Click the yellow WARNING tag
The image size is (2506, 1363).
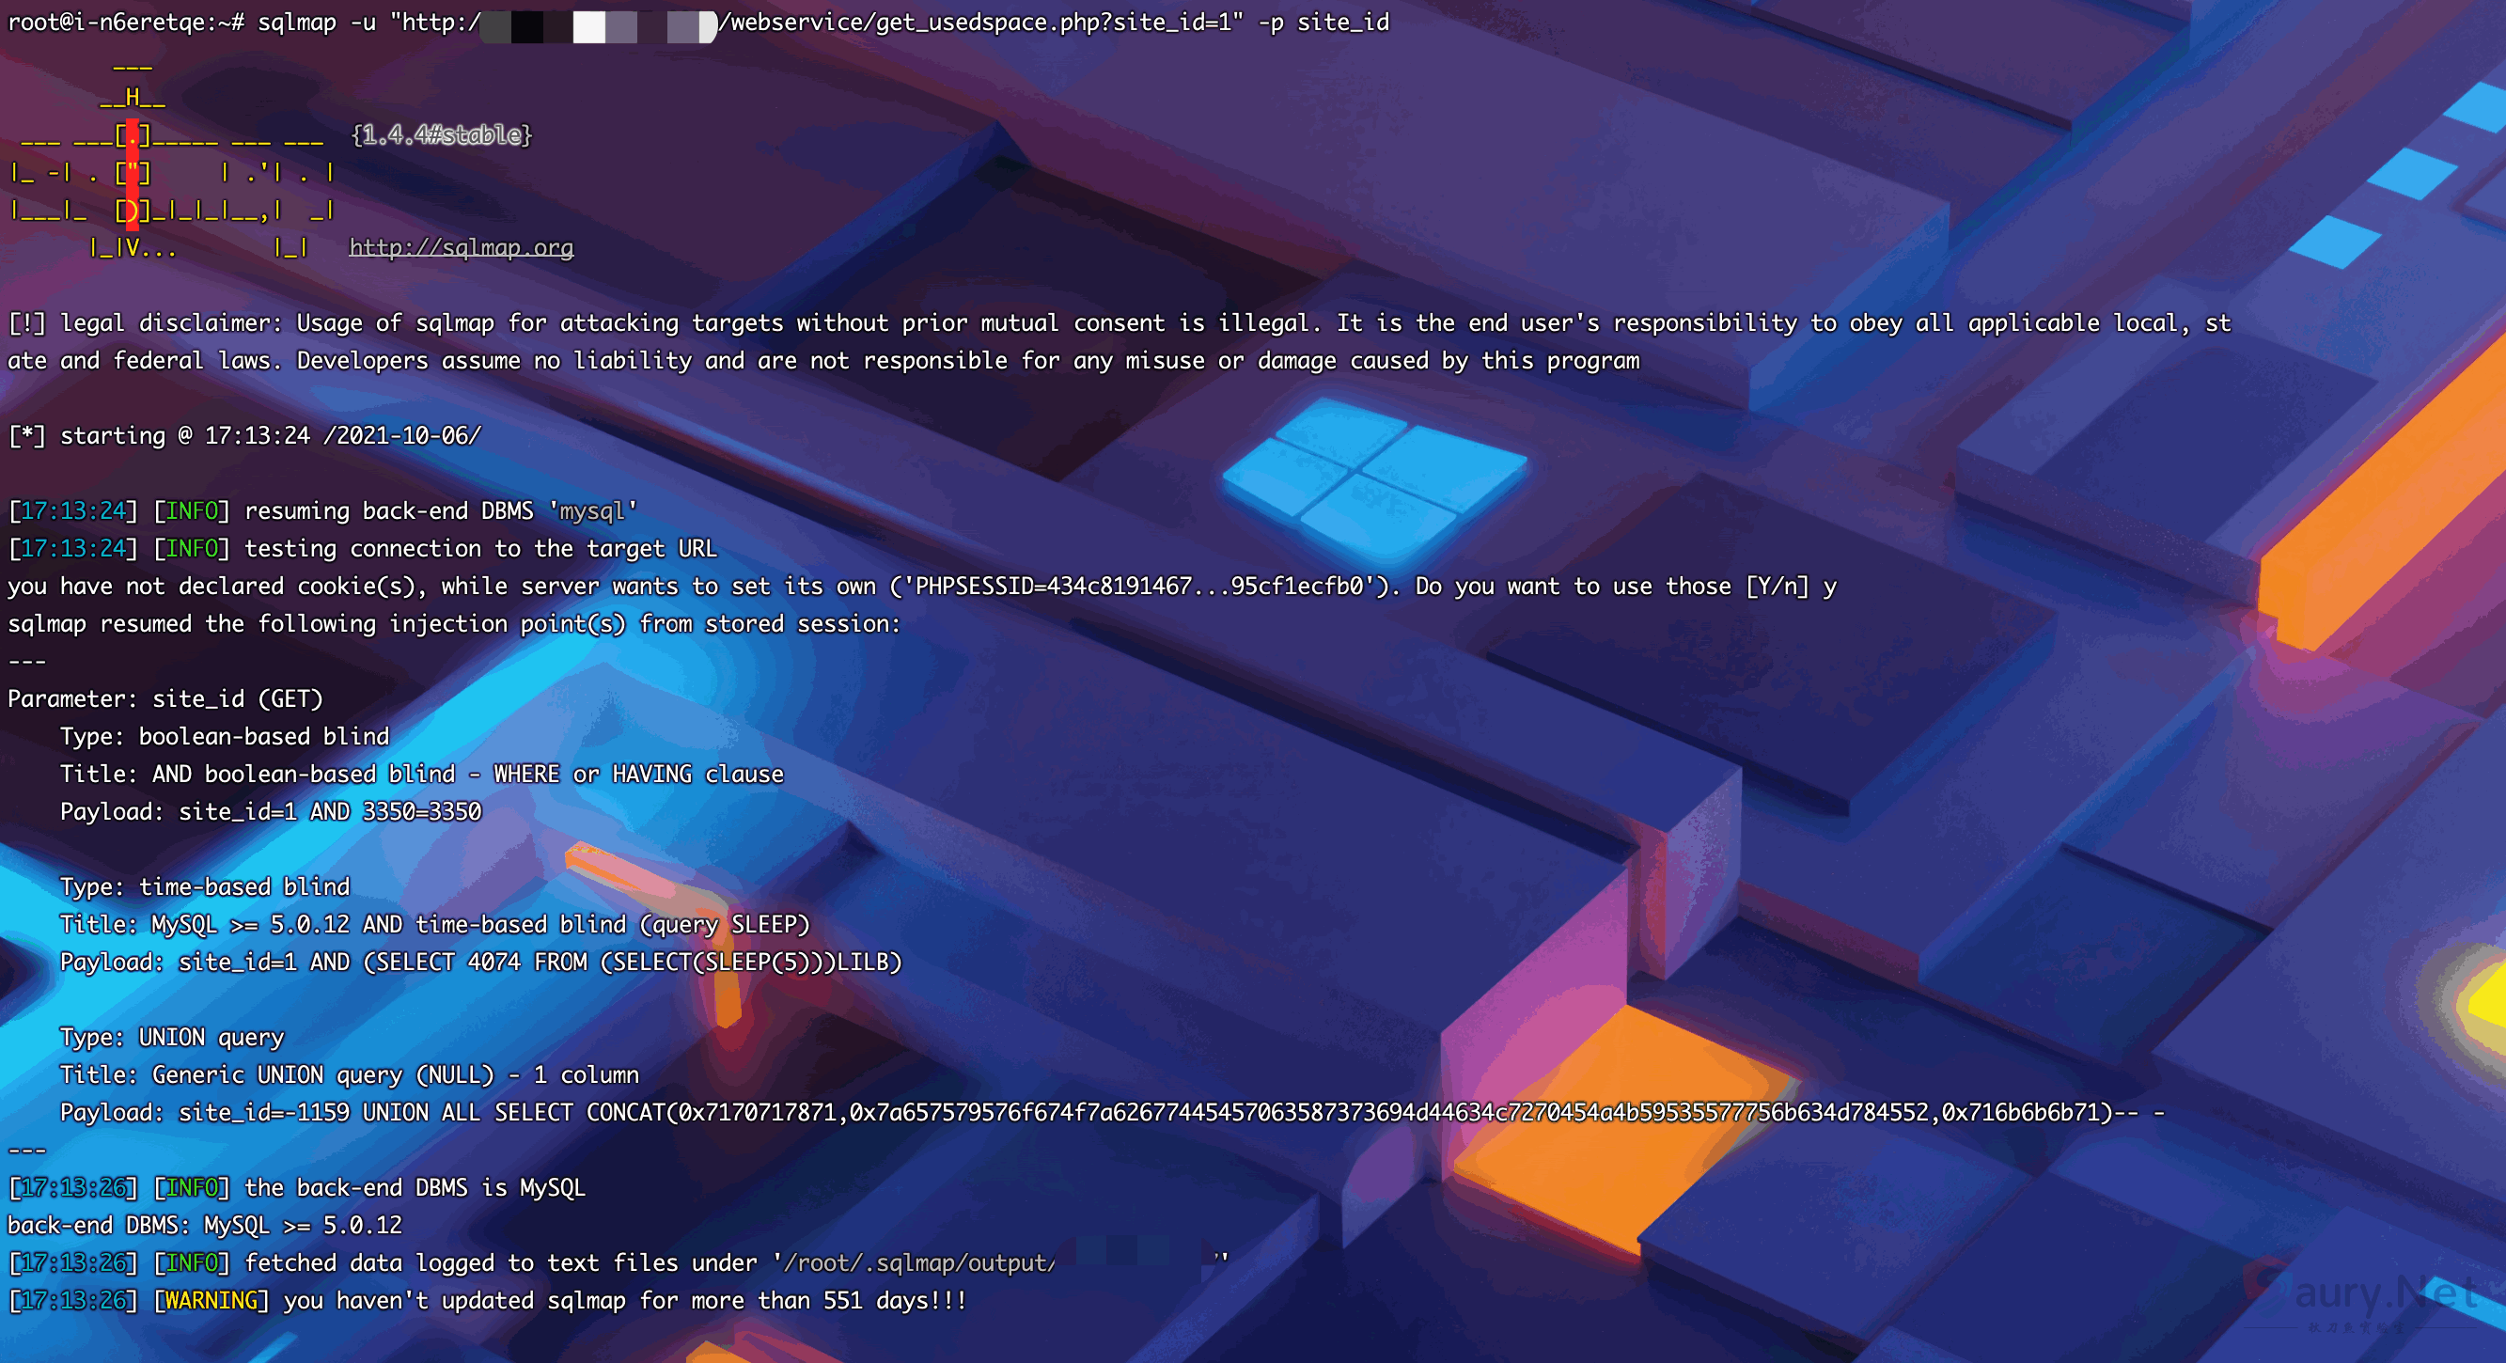click(211, 1302)
